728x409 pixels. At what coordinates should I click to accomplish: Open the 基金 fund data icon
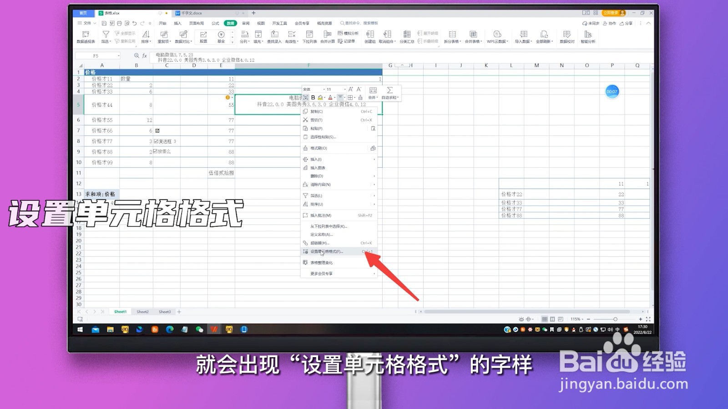pos(221,37)
